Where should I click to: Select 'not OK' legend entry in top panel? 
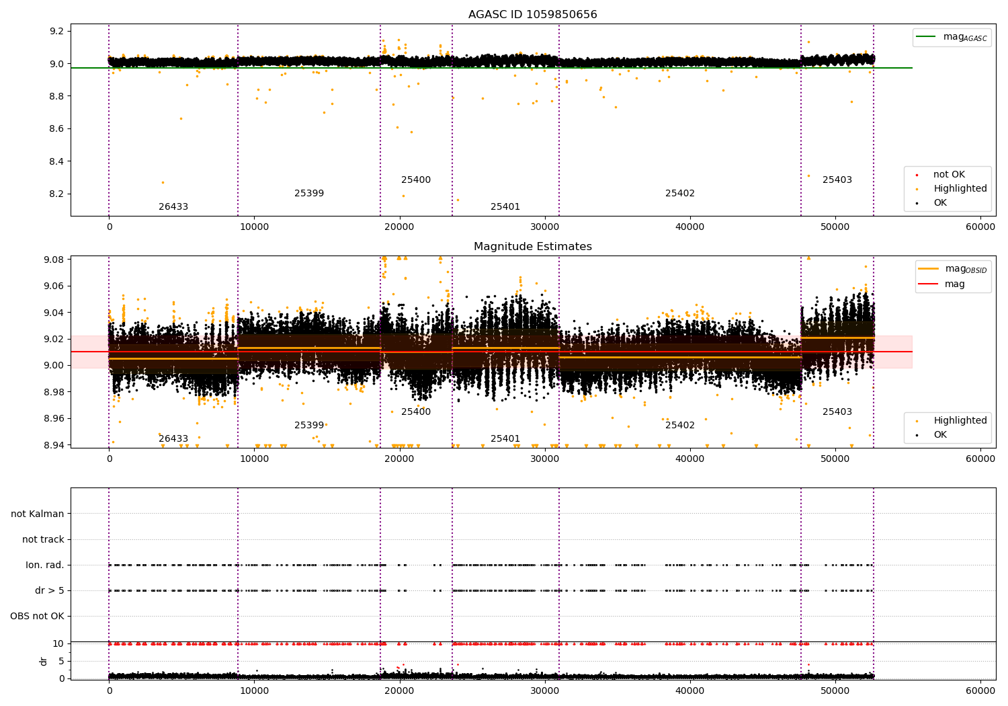click(948, 175)
